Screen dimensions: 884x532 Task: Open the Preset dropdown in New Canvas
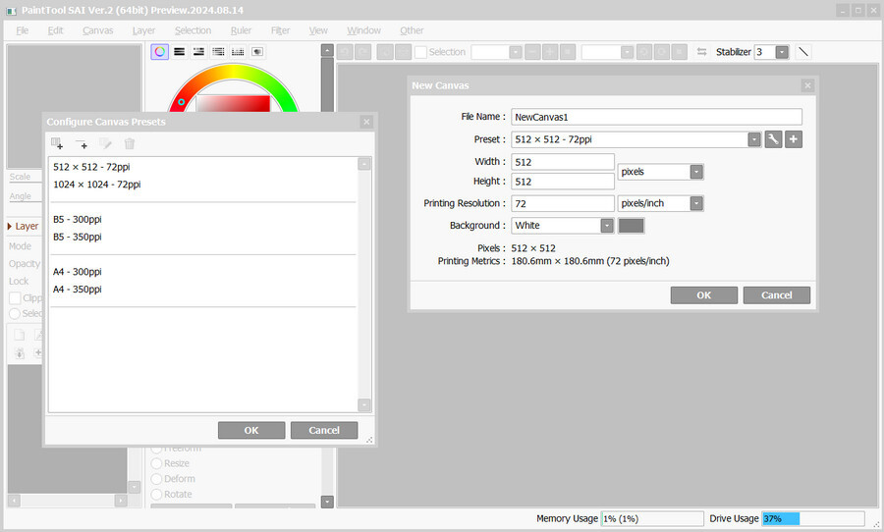coord(754,139)
